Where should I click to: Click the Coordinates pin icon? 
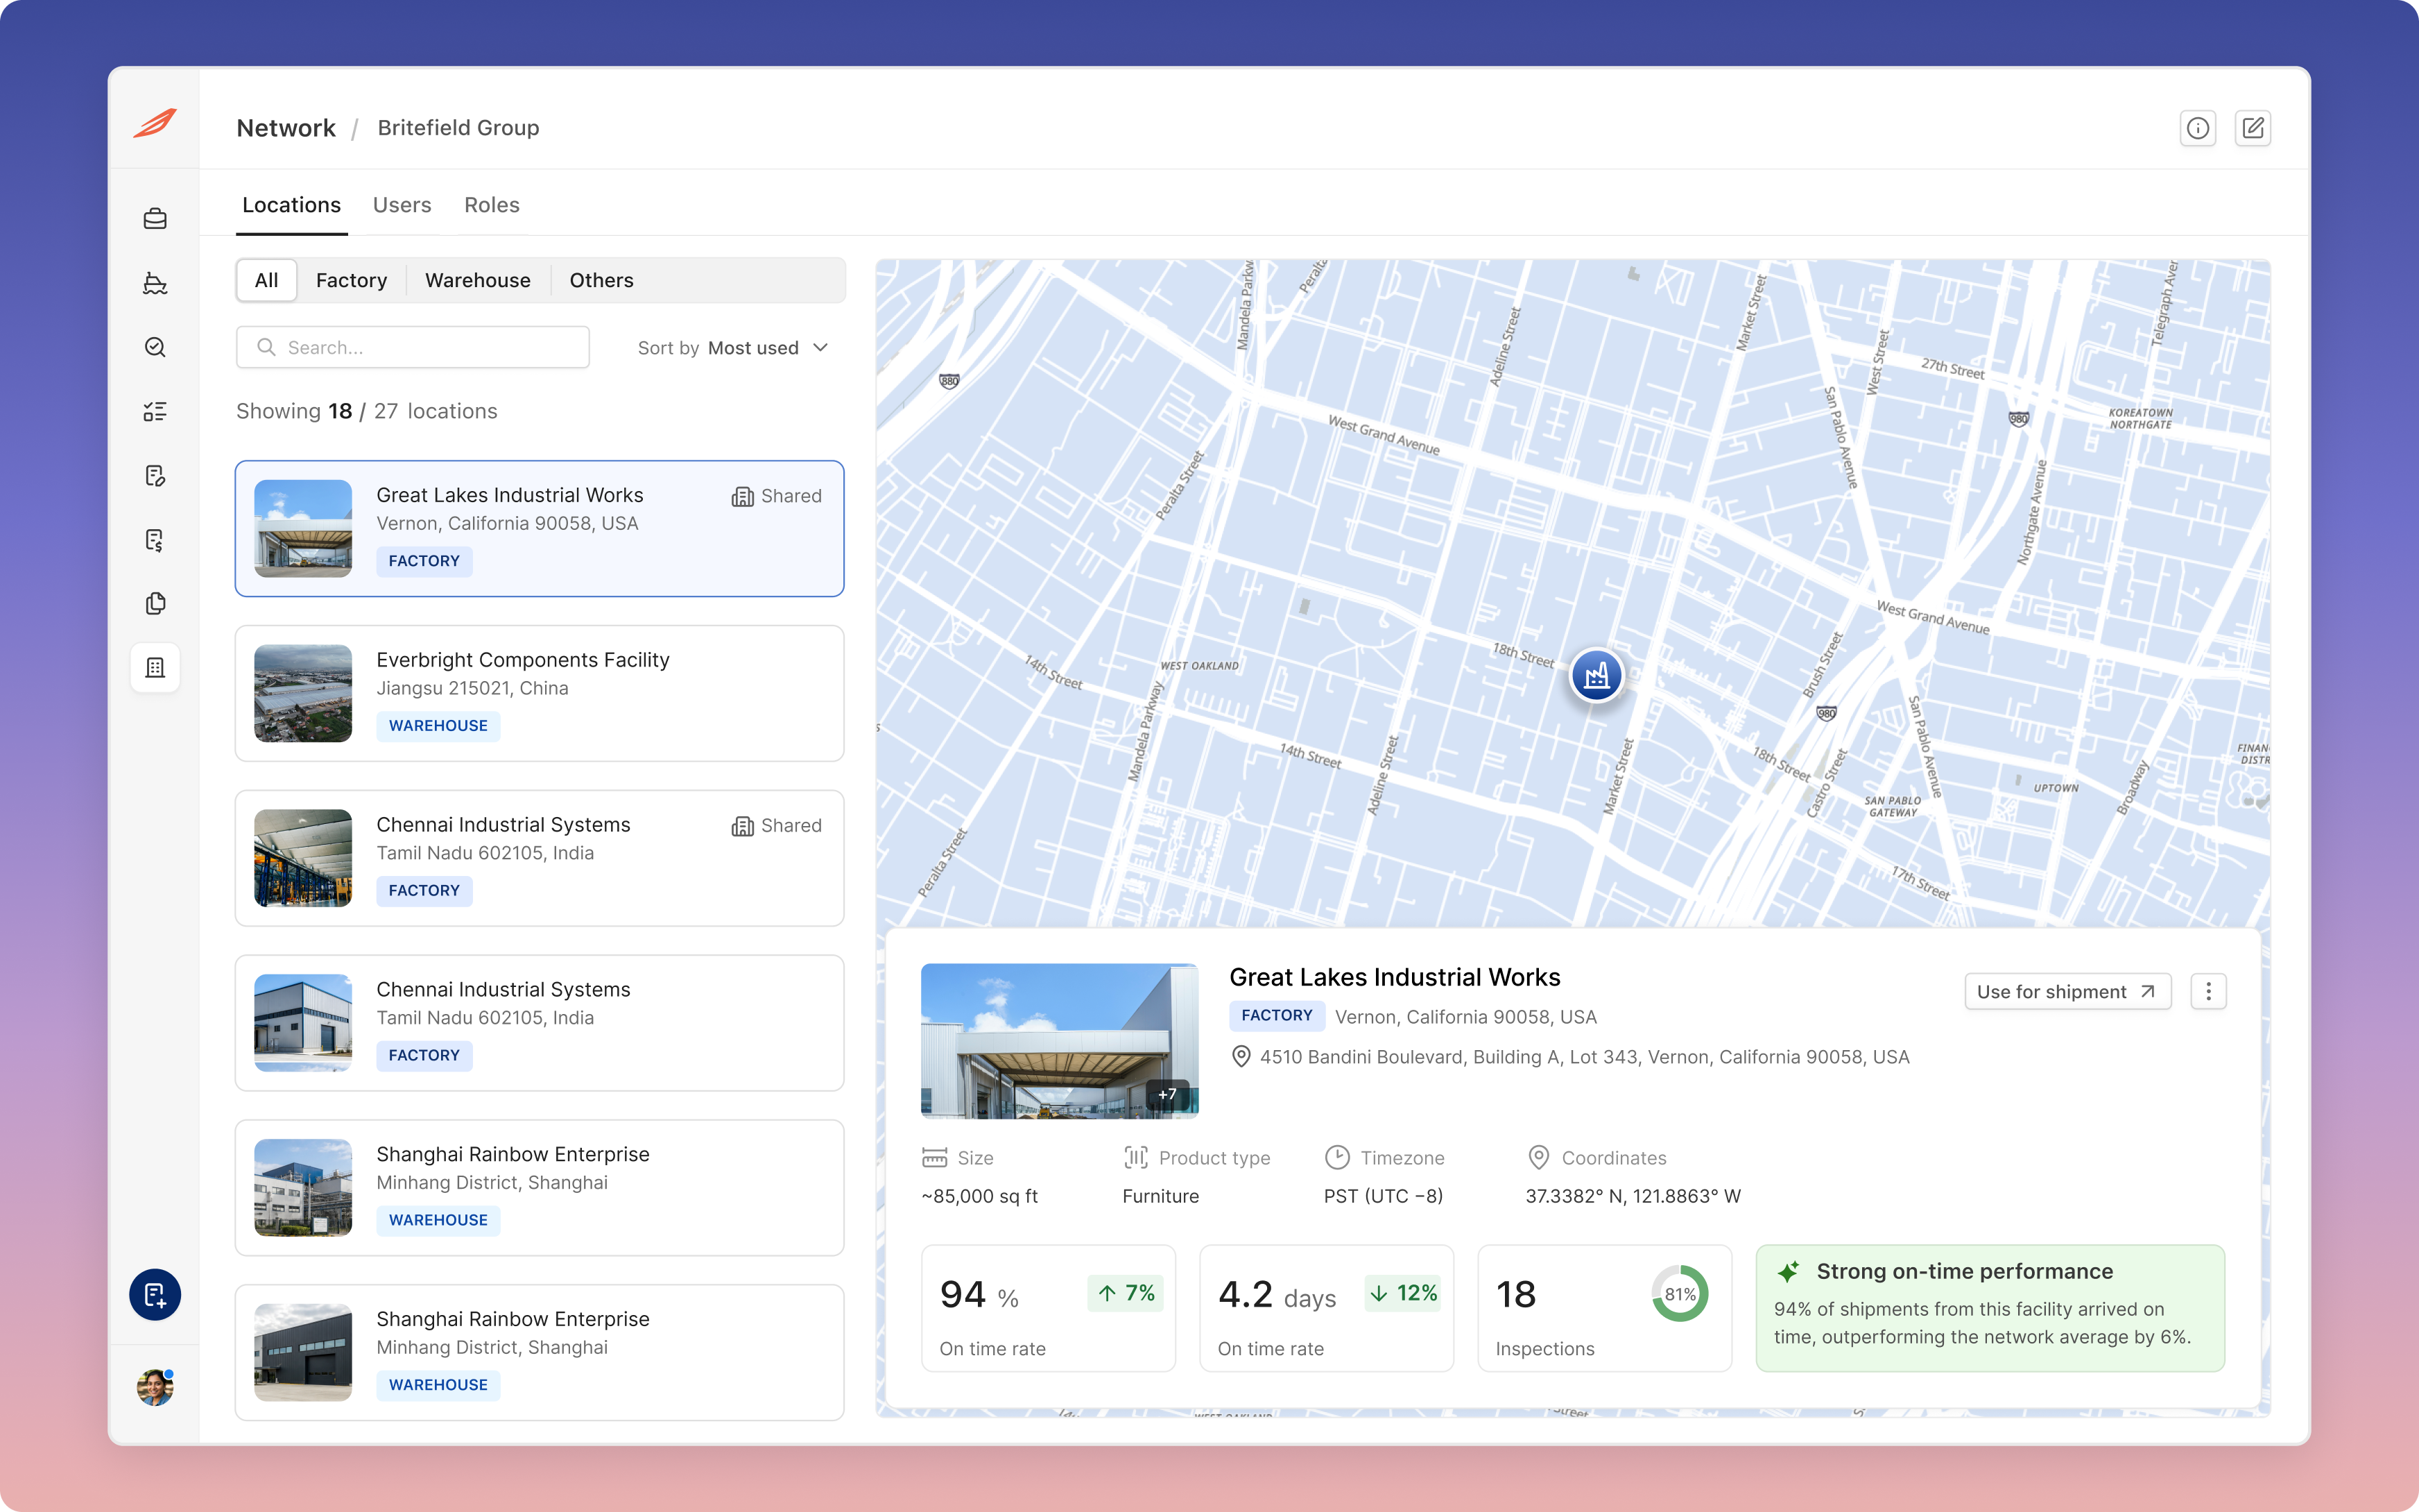(1538, 1158)
